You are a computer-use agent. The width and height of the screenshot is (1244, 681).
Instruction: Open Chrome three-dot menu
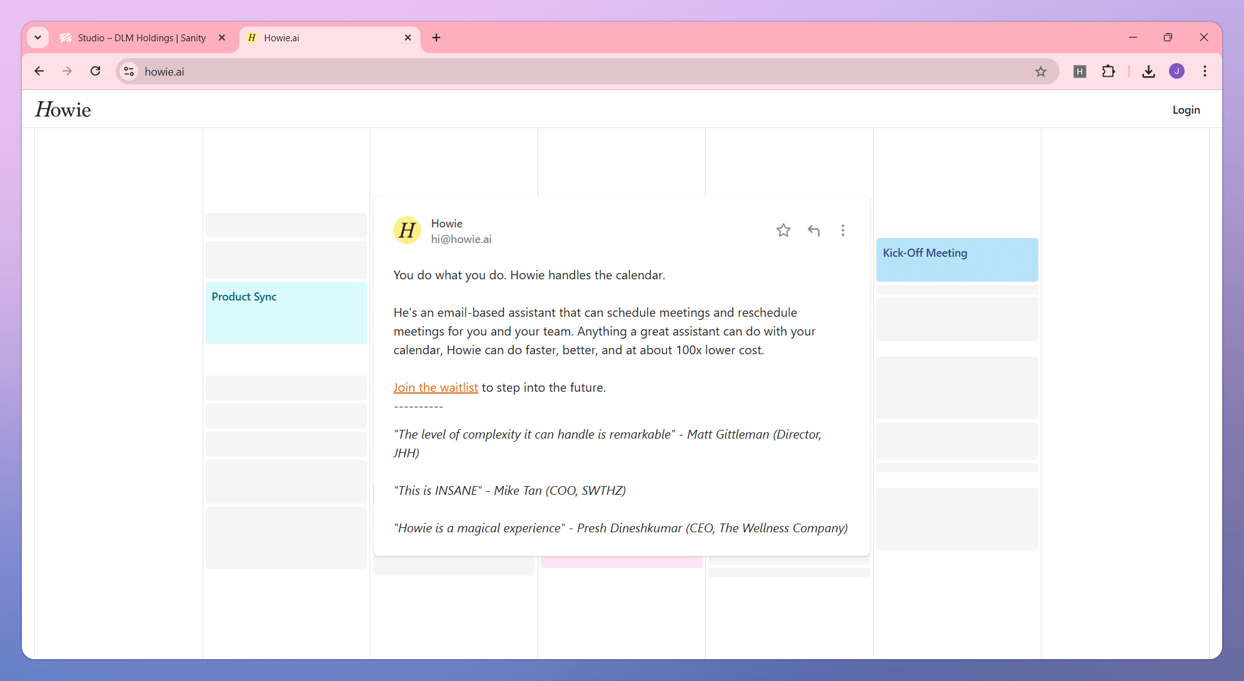click(1205, 71)
